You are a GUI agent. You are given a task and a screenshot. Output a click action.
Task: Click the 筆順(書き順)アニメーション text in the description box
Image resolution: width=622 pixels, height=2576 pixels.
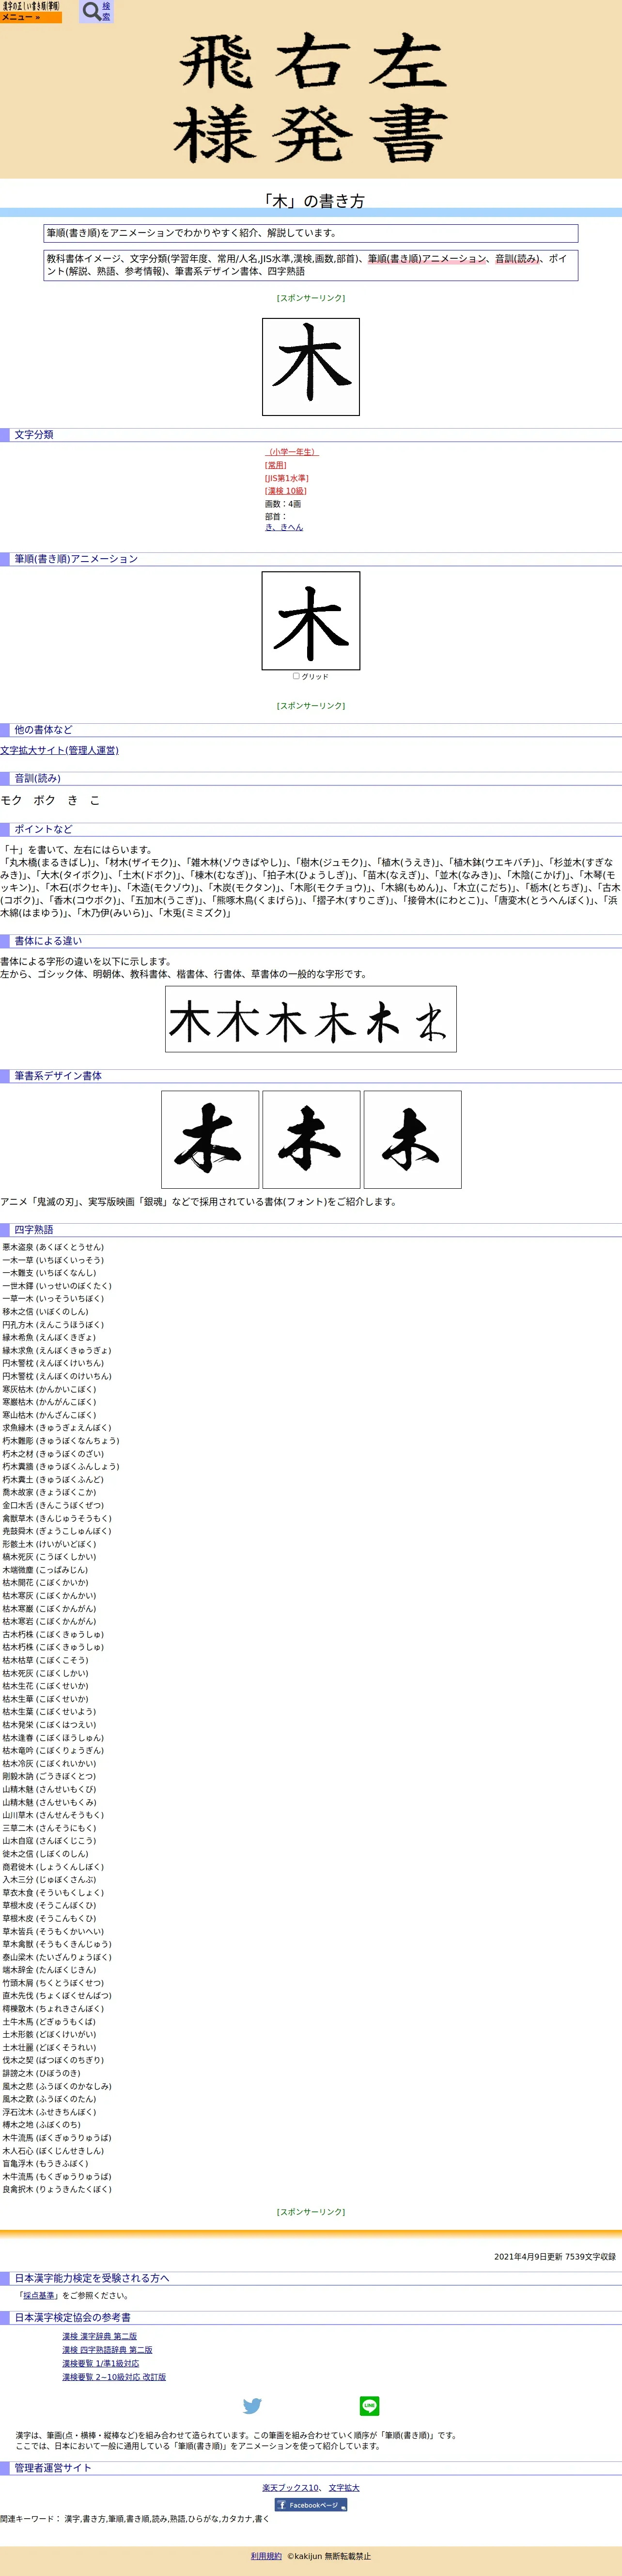[x=426, y=258]
